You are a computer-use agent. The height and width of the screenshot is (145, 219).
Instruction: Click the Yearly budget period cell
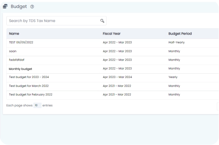pyautogui.click(x=173, y=77)
